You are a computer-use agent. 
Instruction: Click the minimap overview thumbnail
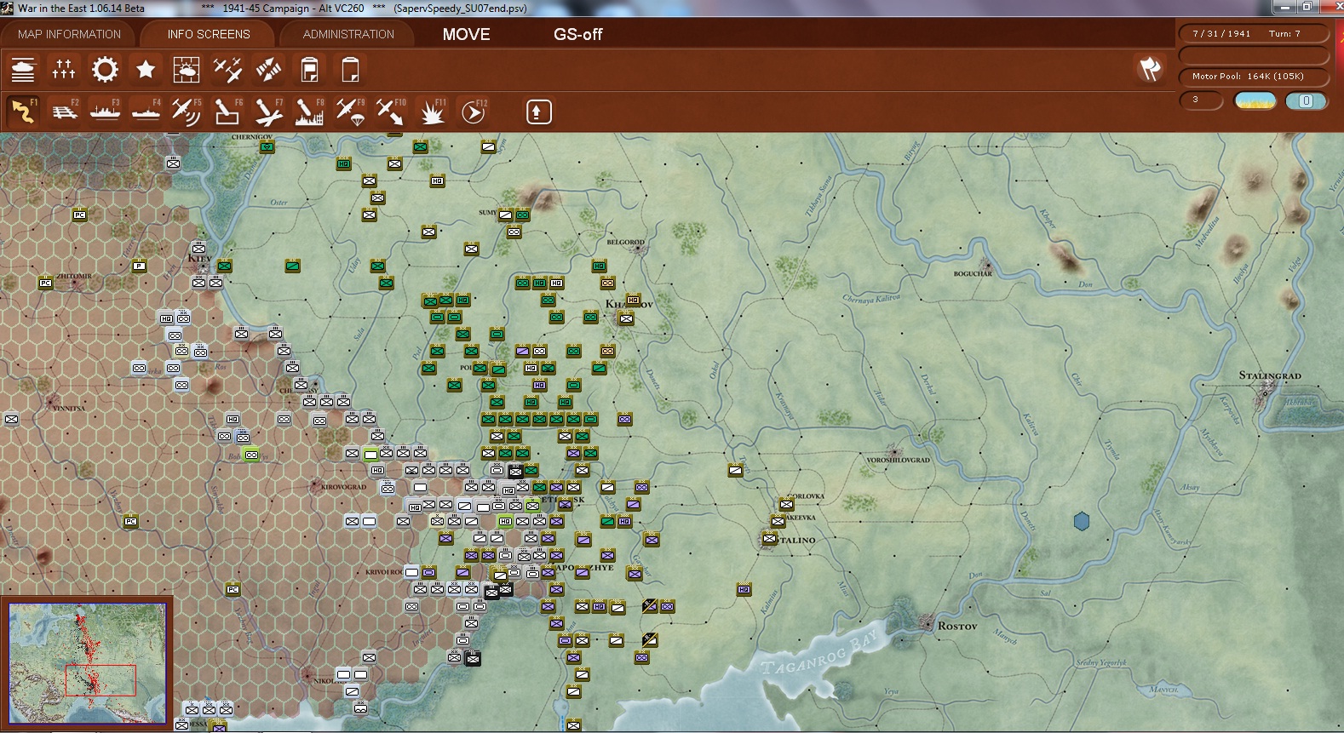pos(88,664)
